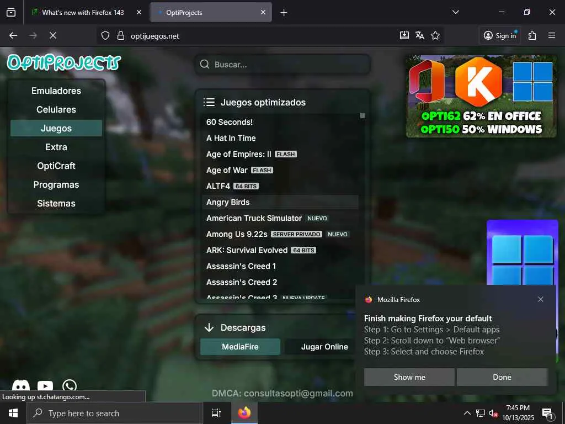Open the WhatsApp icon link
The height and width of the screenshot is (424, 565).
(x=69, y=385)
